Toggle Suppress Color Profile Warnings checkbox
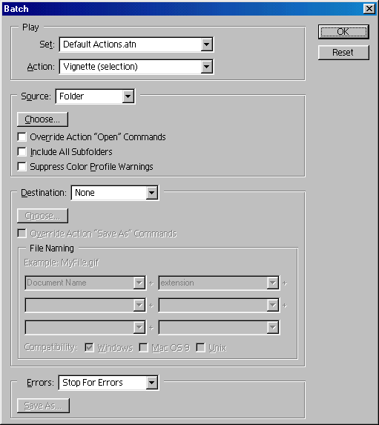This screenshot has height=425, width=379. click(x=22, y=166)
